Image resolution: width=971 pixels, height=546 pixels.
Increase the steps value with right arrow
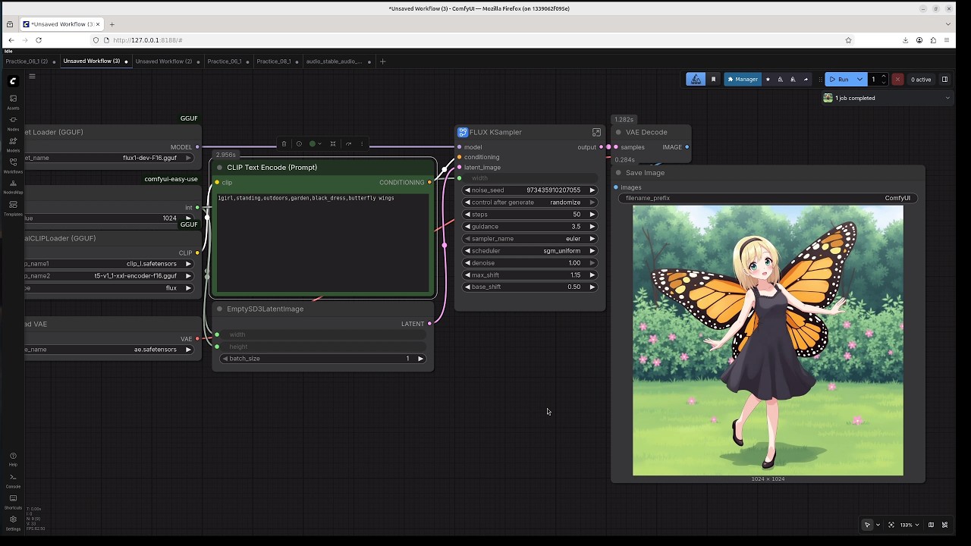[592, 215]
